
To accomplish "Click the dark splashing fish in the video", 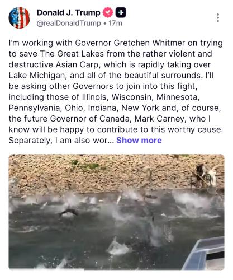I will coord(68,212).
